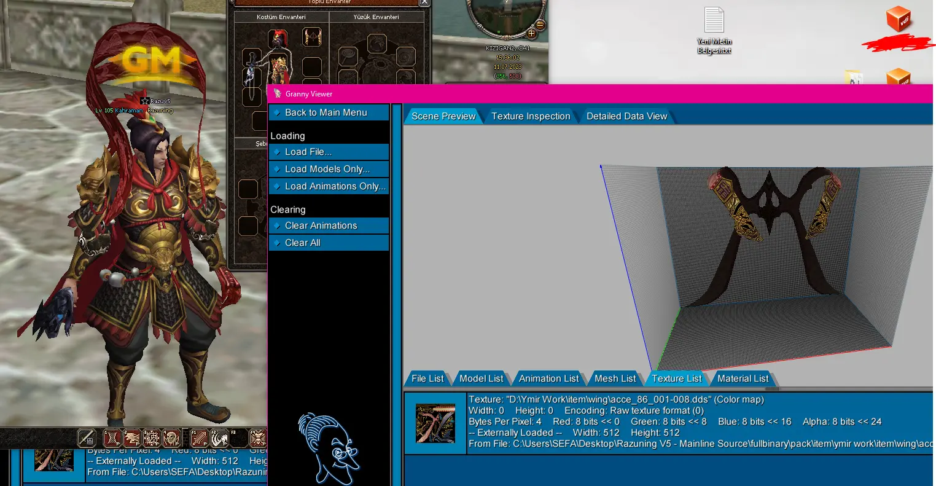Open the Model List tab
This screenshot has height=486, width=936.
[481, 378]
